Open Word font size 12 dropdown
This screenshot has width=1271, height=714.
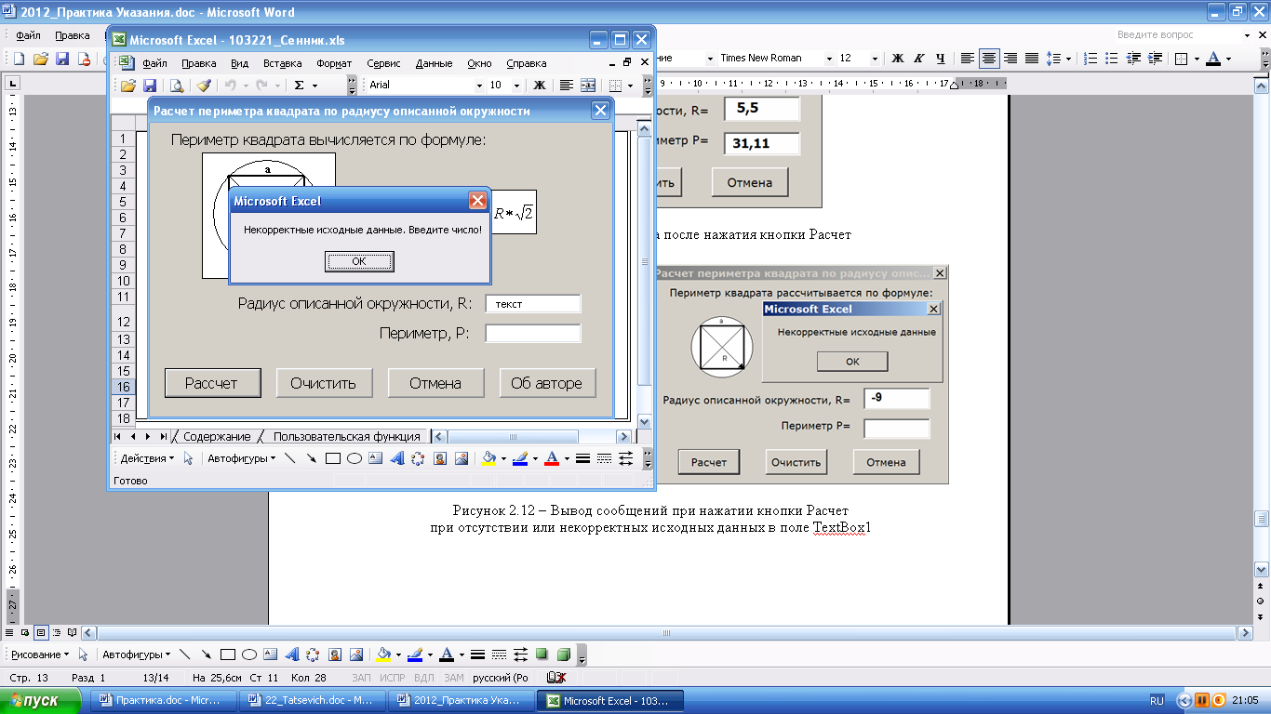(876, 58)
